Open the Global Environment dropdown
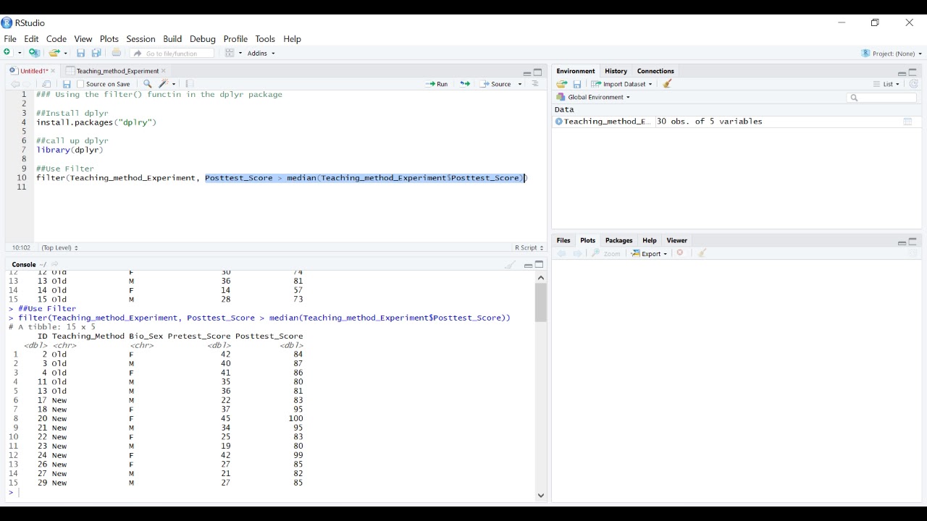This screenshot has width=927, height=521. point(593,97)
